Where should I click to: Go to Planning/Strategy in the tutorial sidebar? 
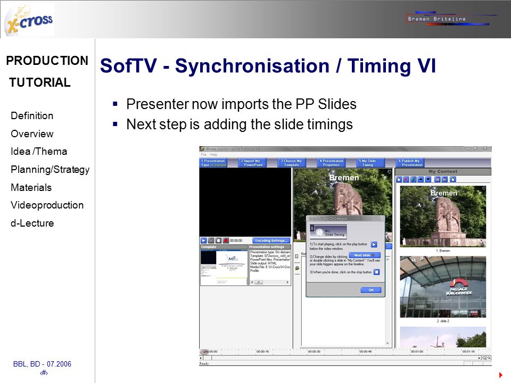(x=50, y=169)
